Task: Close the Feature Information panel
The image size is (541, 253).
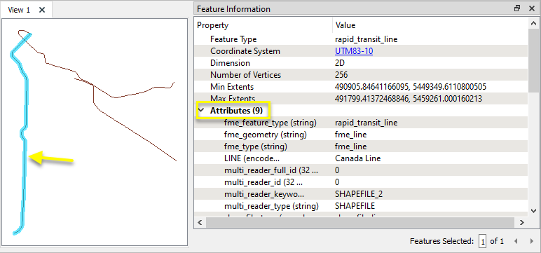Action: point(532,8)
